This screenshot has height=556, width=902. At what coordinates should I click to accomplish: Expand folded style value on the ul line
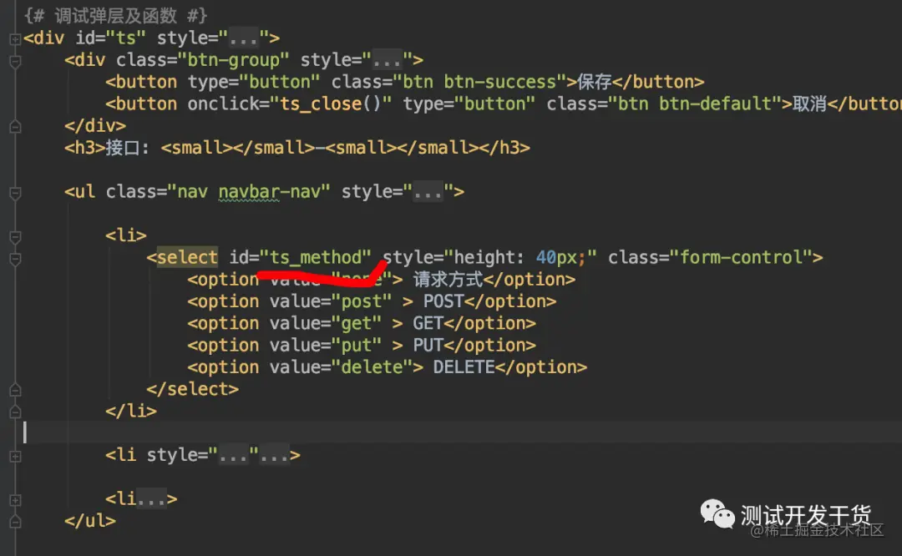coord(428,191)
